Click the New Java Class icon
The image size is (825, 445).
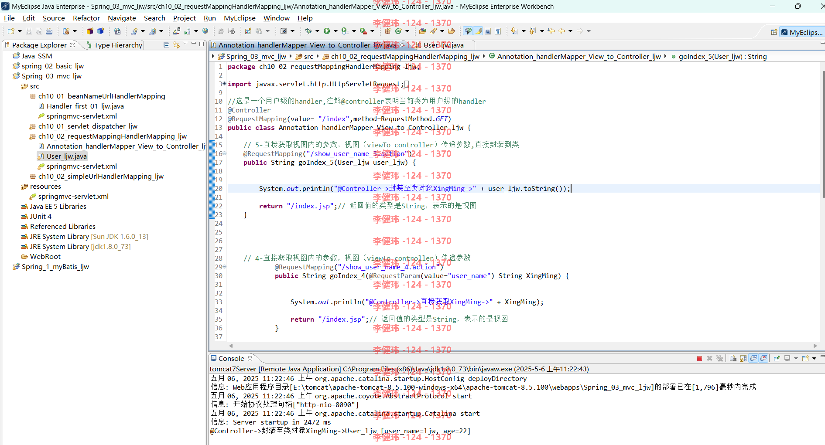pos(398,31)
